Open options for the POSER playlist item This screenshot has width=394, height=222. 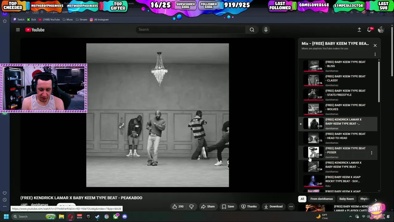(372, 153)
